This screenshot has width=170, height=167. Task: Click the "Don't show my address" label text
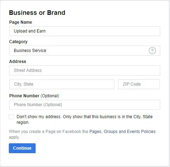[x=85, y=120]
